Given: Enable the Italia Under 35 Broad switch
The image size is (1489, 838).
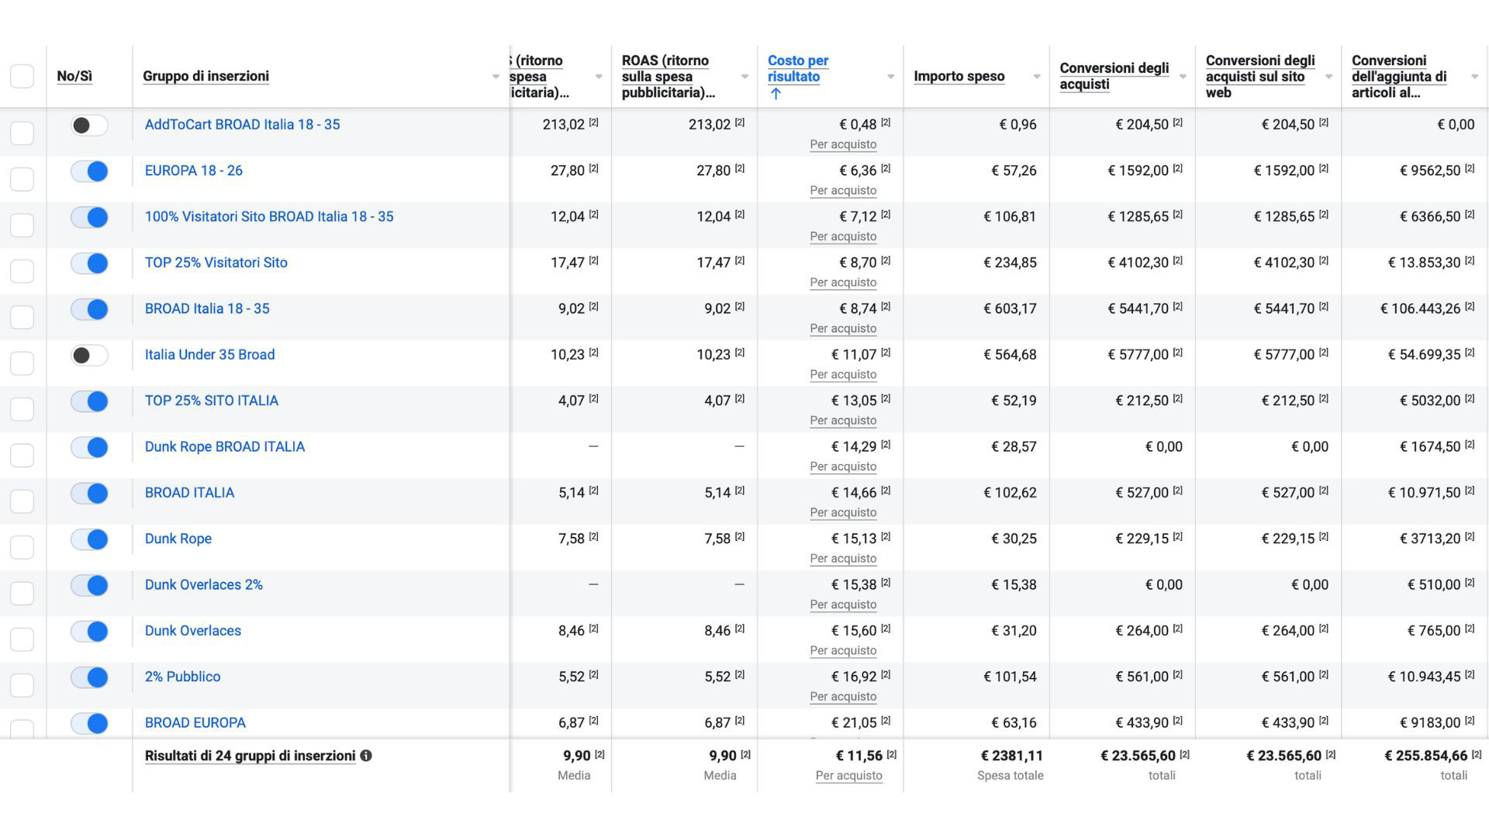Looking at the screenshot, I should pos(89,355).
